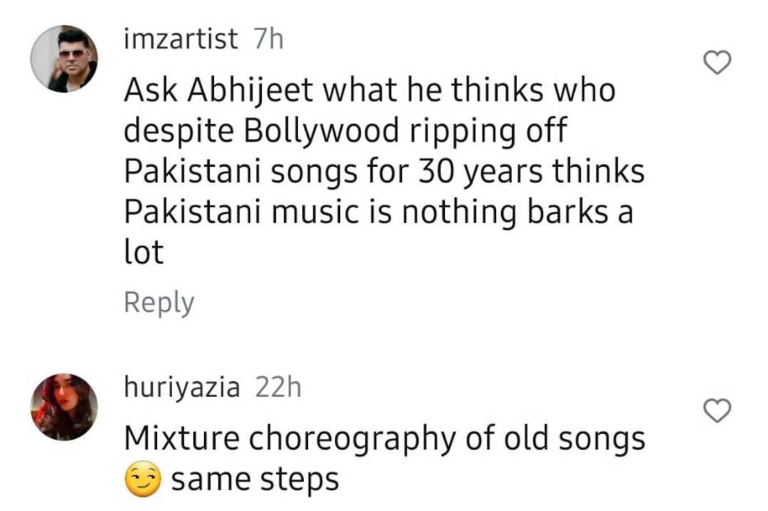This screenshot has width=768, height=511.
Task: Click the word "lot" ending imzartist's comment
Action: pos(143,255)
